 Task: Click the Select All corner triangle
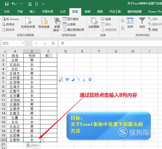point(4,51)
